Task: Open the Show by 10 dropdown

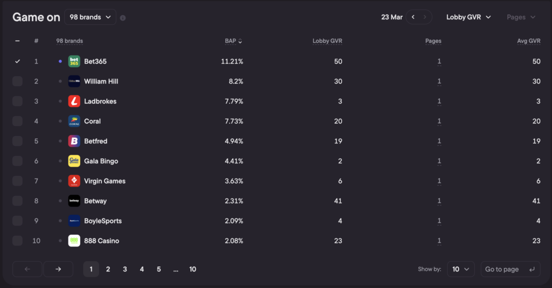Action: click(460, 269)
